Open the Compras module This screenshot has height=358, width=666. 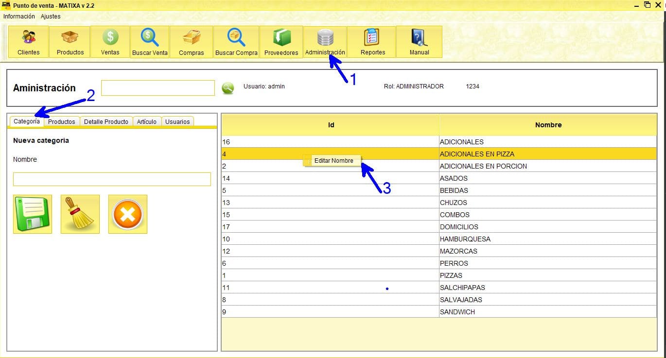(192, 41)
